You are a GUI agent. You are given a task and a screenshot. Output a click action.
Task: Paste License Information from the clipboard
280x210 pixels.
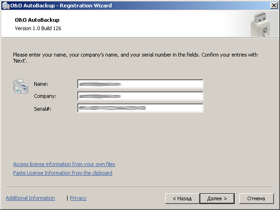pos(62,173)
